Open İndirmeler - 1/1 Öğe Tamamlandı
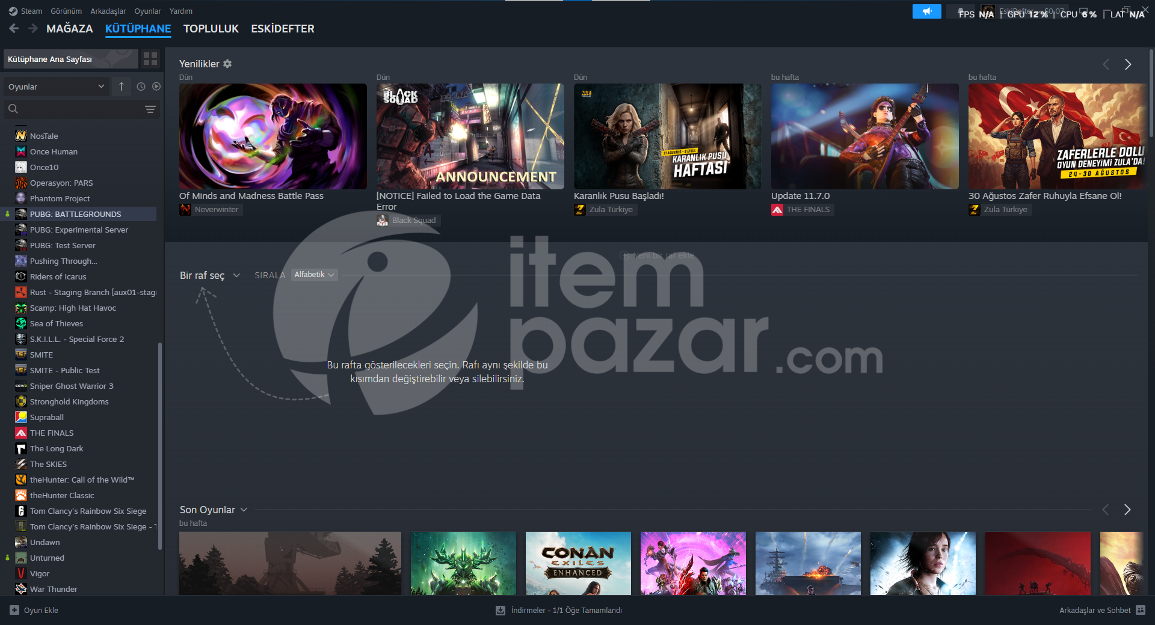Screen dimensions: 1155x625 tap(566, 610)
